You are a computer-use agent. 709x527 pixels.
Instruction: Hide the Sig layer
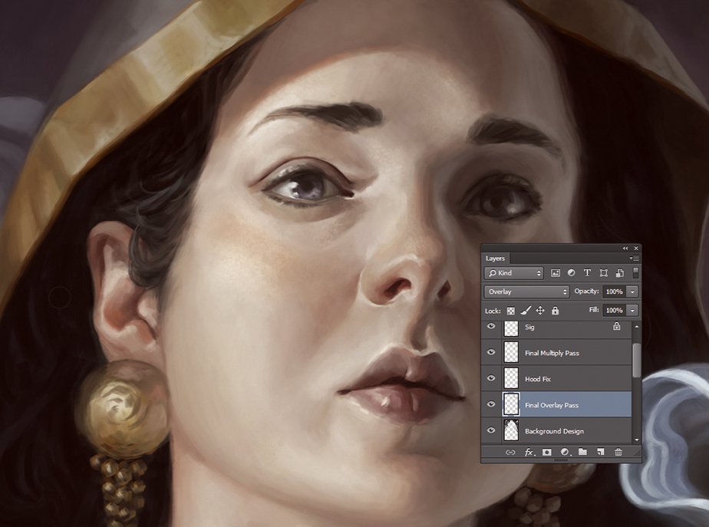(x=491, y=326)
